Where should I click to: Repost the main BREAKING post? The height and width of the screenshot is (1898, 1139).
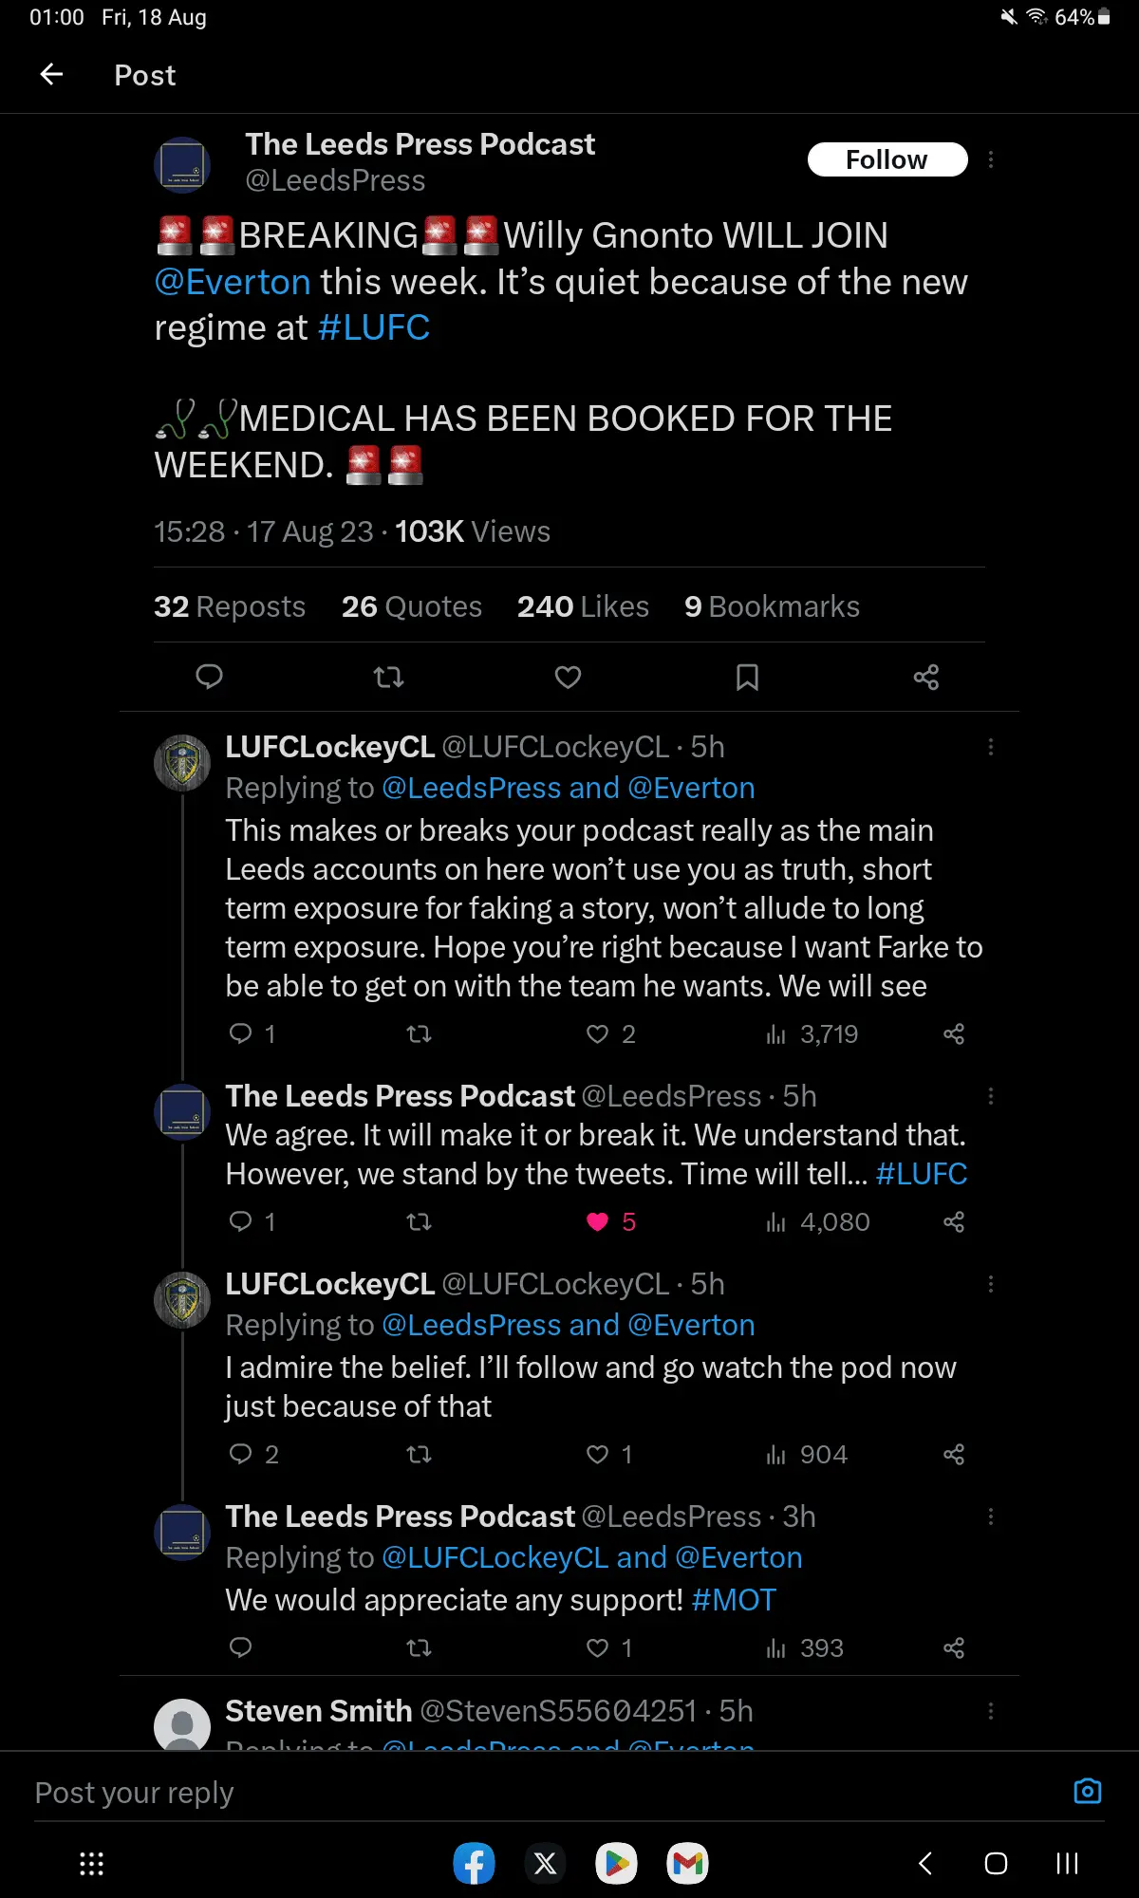click(x=388, y=677)
